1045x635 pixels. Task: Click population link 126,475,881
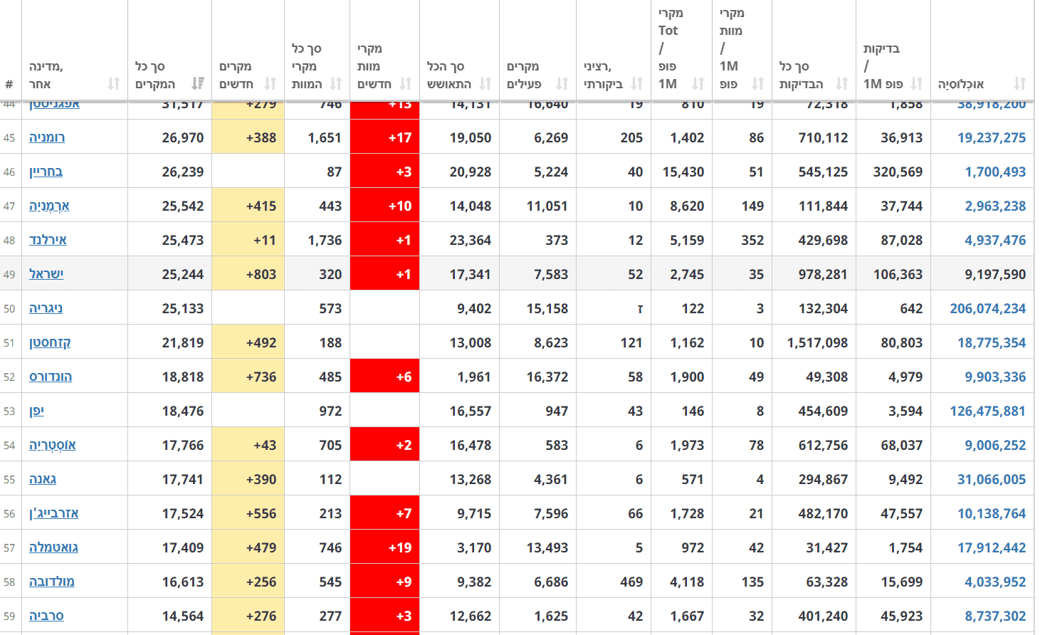tap(988, 411)
